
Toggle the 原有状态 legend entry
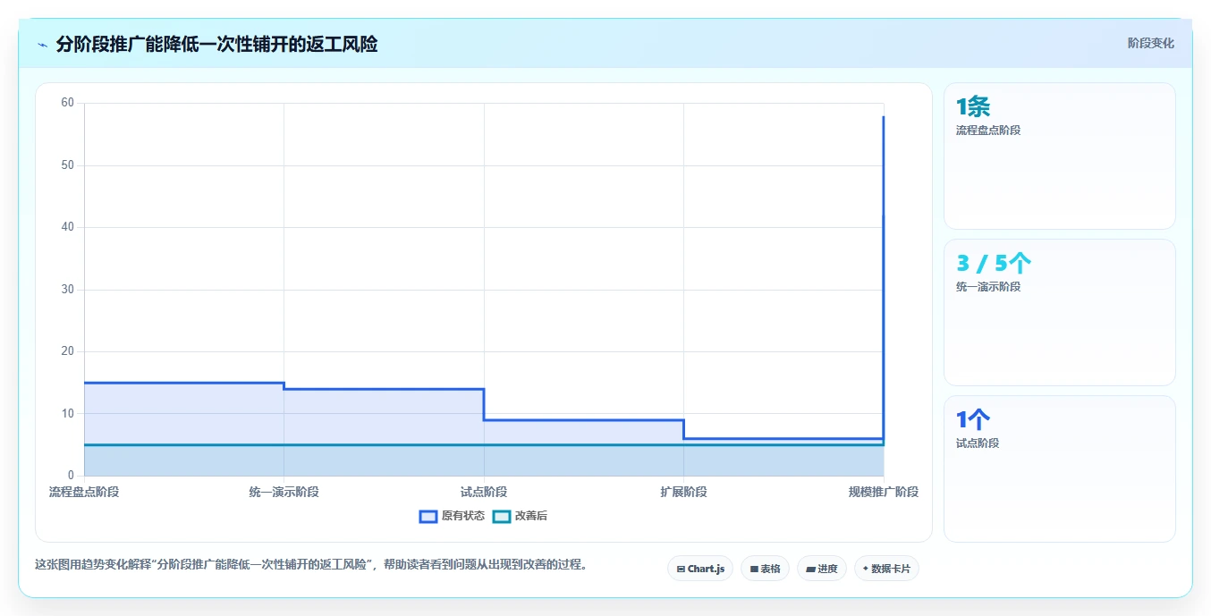click(453, 516)
